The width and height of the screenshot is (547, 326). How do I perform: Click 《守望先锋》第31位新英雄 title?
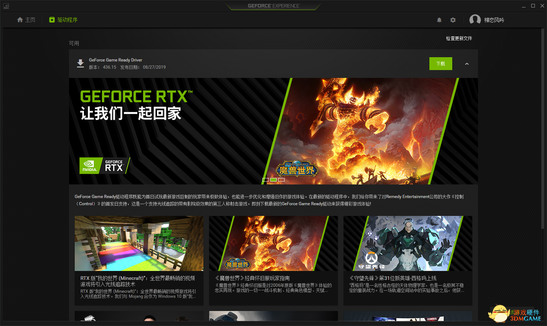point(393,278)
